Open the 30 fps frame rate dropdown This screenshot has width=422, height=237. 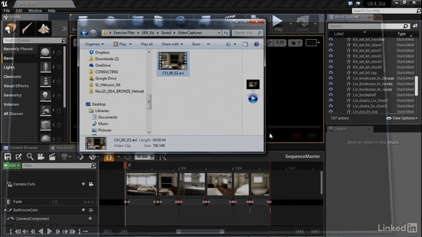pyautogui.click(x=145, y=156)
